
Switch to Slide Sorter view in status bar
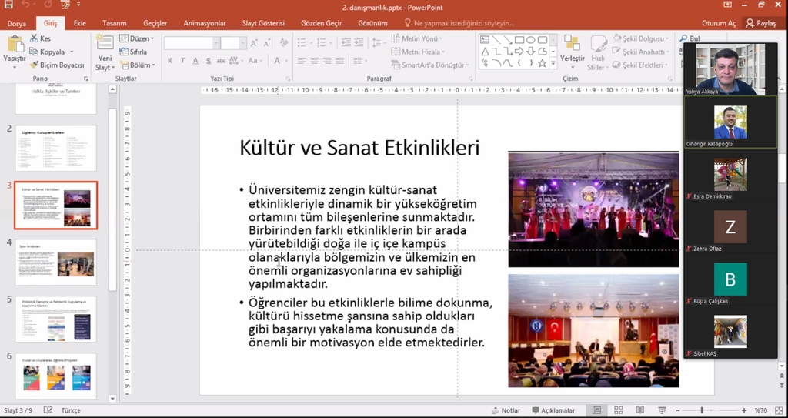(618, 410)
